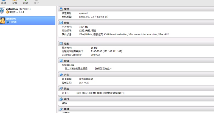Click the openwrt Linux 2.6 OS icon
This screenshot has height=113, width=214.
pos(2,21)
